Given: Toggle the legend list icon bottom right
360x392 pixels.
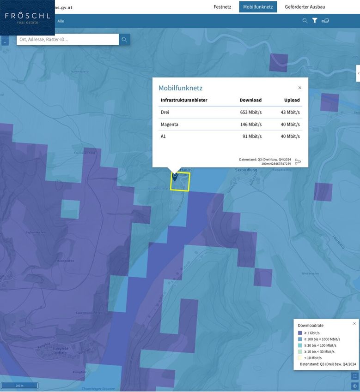Looking at the screenshot, I should [354, 376].
